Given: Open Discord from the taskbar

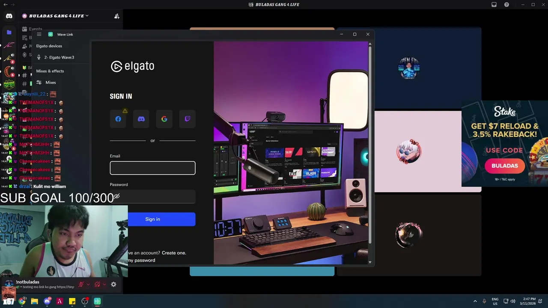Looking at the screenshot, I should [x=47, y=301].
